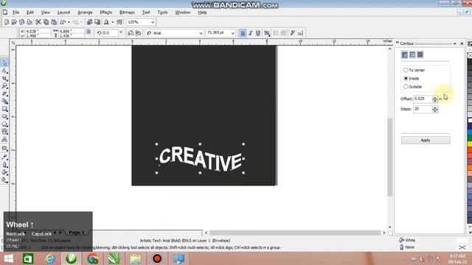472x265 pixels.
Task: Select the Basic Shapes tool in the toolbox
Action: click(4, 132)
